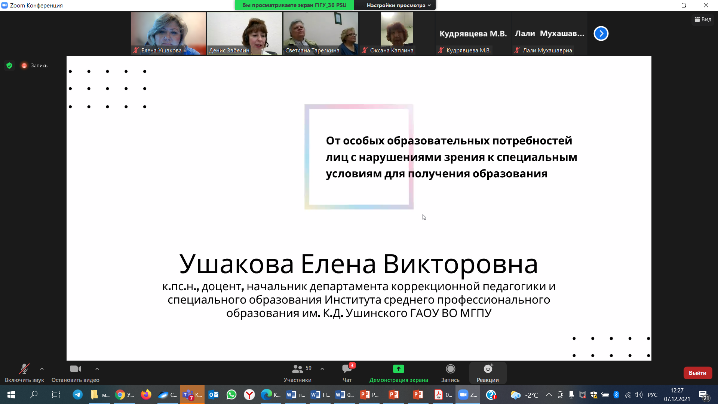Expand video options arrow beside camera

97,369
